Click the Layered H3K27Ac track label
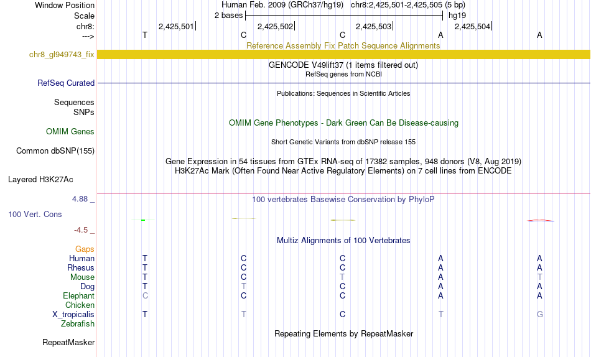591x357 pixels. (x=40, y=180)
